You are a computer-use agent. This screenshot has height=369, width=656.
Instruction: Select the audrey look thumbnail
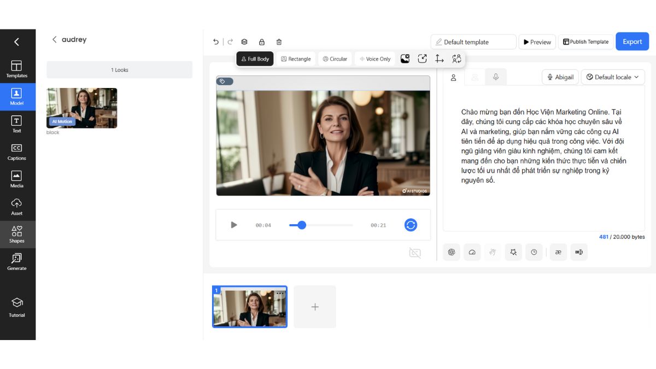click(82, 108)
